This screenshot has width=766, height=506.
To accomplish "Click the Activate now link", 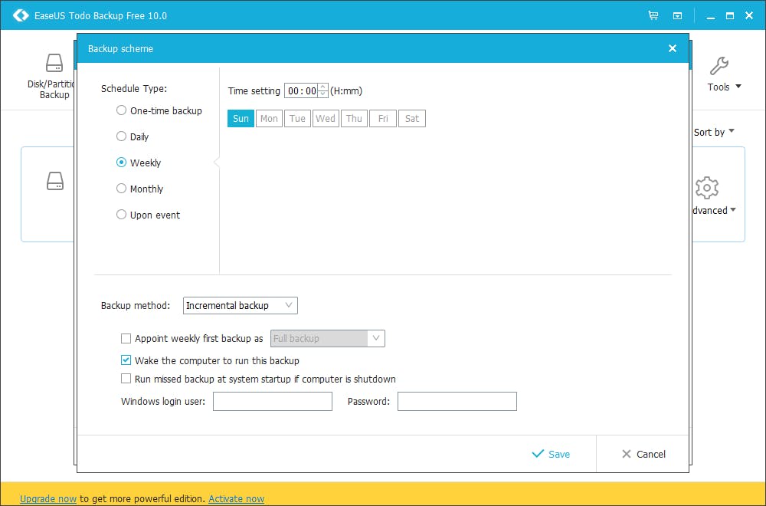I will tap(237, 498).
